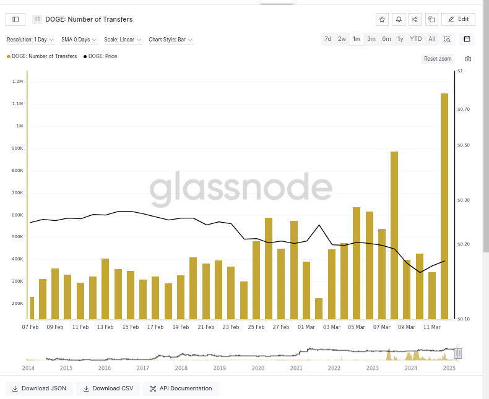Screen dimensions: 489x399
Task: Select the 2w time range
Action: (x=342, y=39)
